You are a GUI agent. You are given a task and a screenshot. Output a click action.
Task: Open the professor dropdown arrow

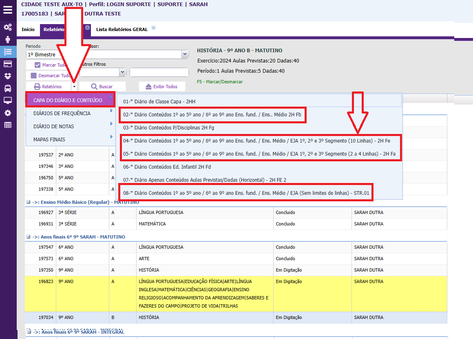[x=185, y=54]
